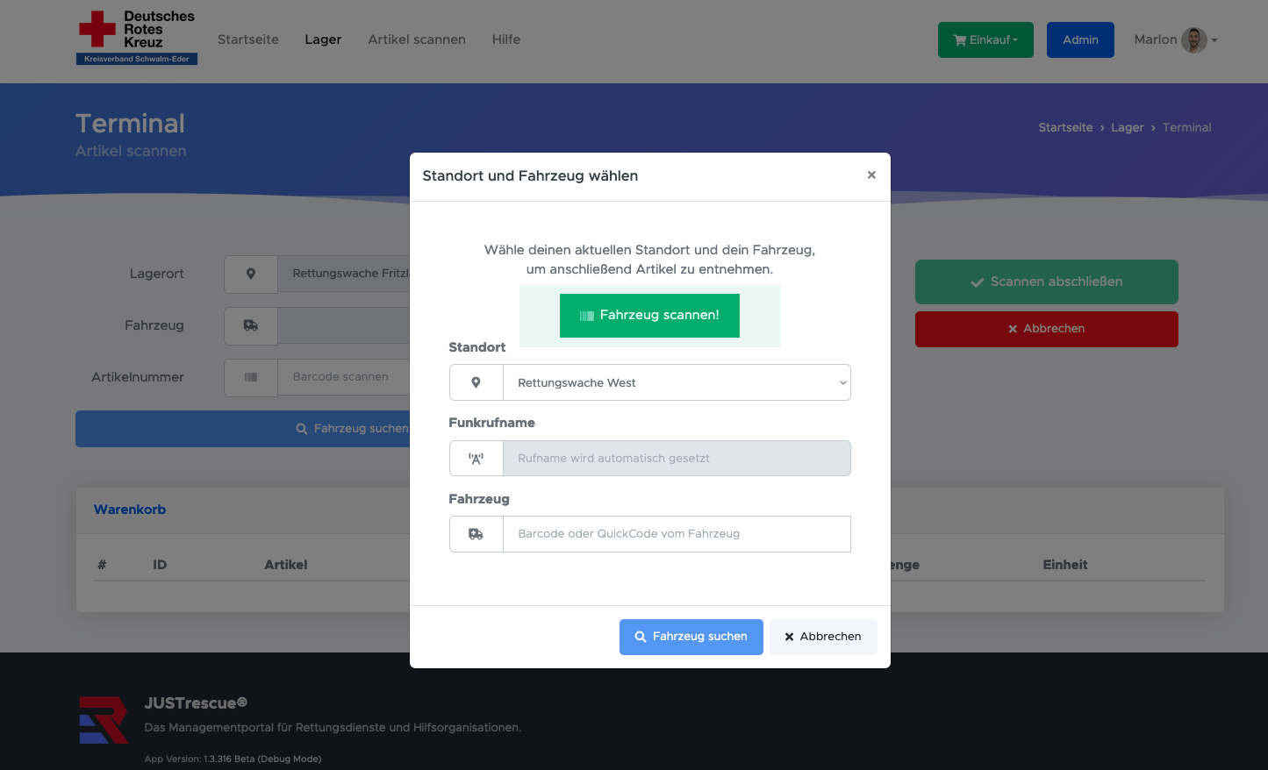The image size is (1268, 770).
Task: Click Fahrzeug suchen in the dialog footer
Action: pyautogui.click(x=691, y=637)
